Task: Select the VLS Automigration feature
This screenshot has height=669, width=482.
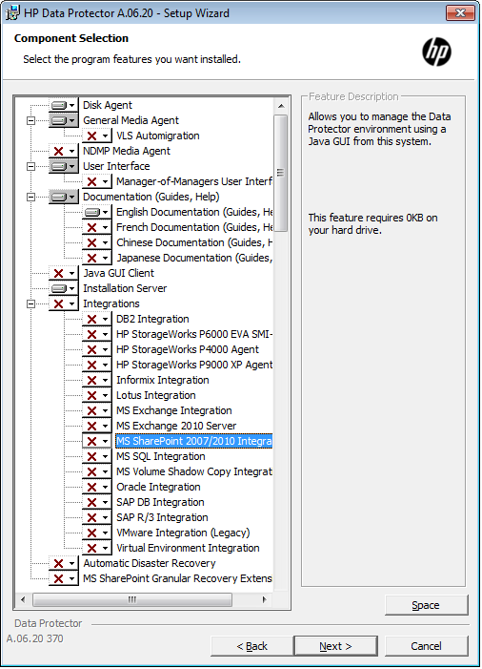Action: pyautogui.click(x=158, y=136)
